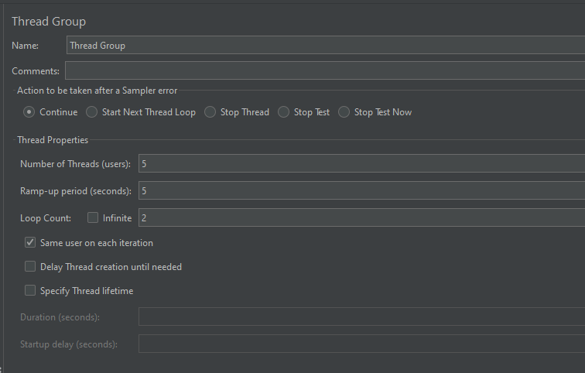Click the Duration (seconds) field

[361, 317]
